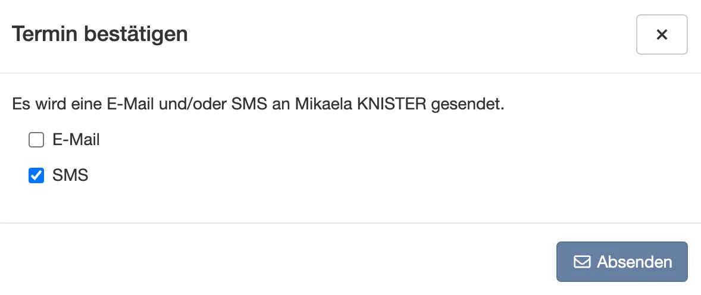The image size is (701, 295).
Task: Send the confirmation via Absenden
Action: (x=622, y=262)
